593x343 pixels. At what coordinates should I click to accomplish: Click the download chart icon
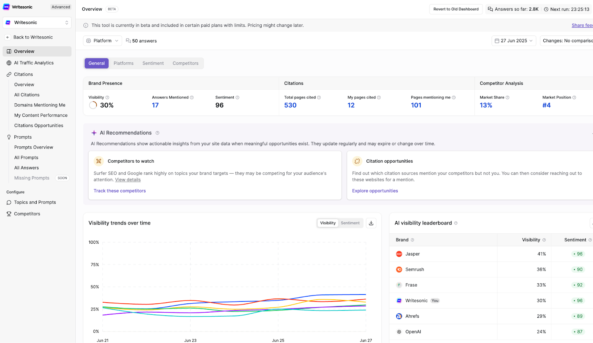[371, 223]
